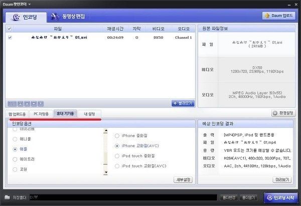Click the device list scrollbar up arrow
The height and width of the screenshot is (206, 301).
[x=105, y=131]
